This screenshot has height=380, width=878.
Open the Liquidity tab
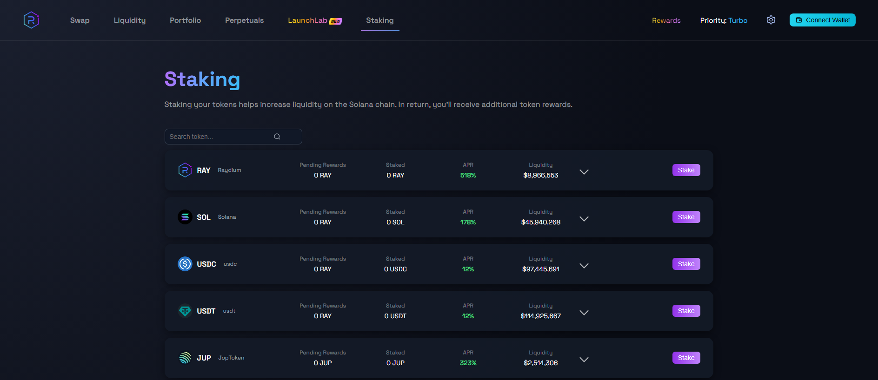click(130, 20)
